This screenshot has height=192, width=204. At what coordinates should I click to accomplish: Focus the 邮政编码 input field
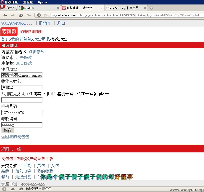(22, 125)
